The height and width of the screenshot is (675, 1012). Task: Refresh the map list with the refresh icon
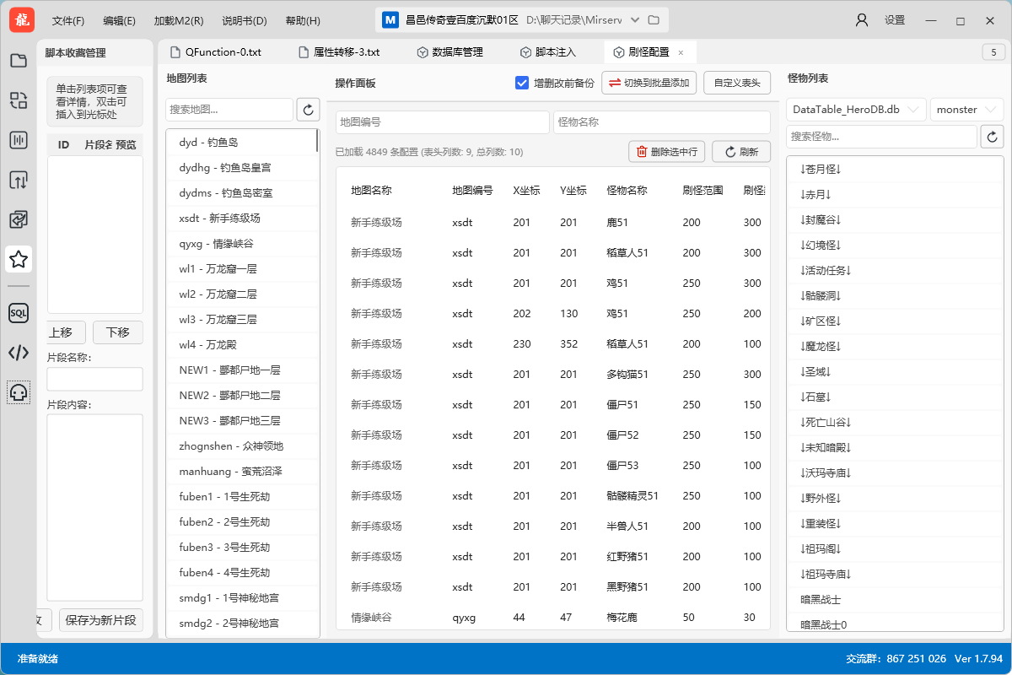pyautogui.click(x=308, y=110)
